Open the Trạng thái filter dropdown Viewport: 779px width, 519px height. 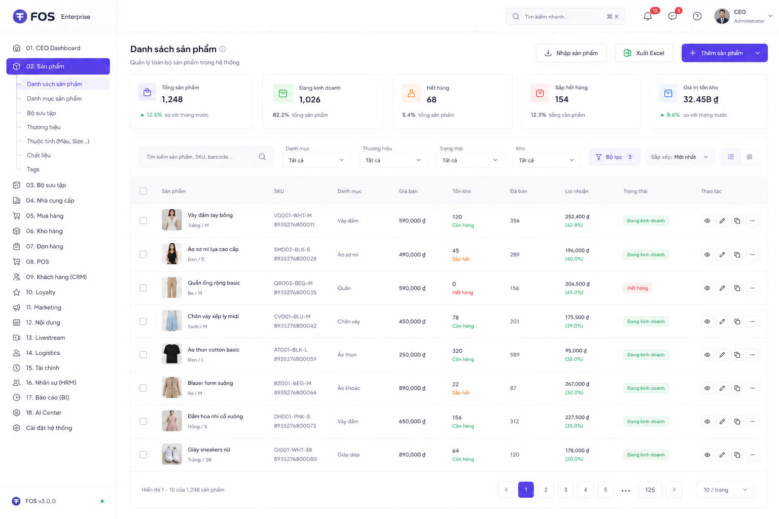(x=470, y=160)
